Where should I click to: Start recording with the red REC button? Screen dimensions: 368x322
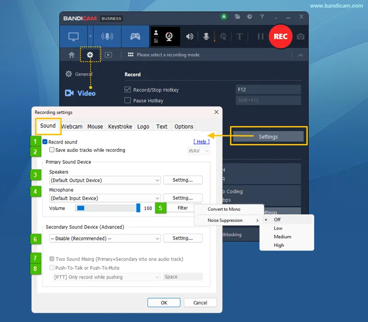point(281,36)
